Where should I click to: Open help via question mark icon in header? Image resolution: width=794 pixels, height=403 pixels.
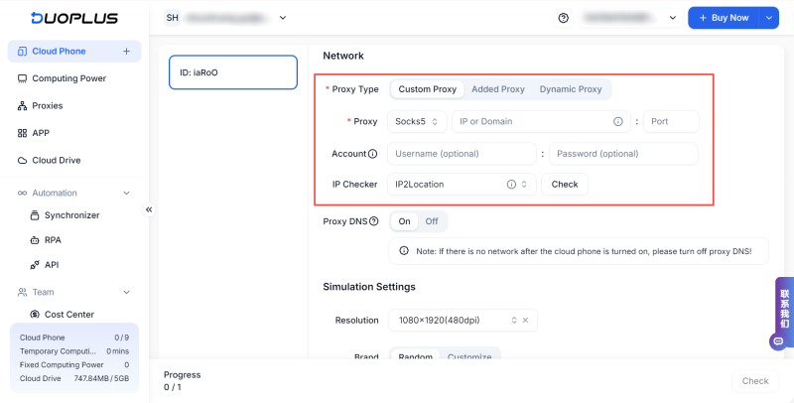point(563,18)
